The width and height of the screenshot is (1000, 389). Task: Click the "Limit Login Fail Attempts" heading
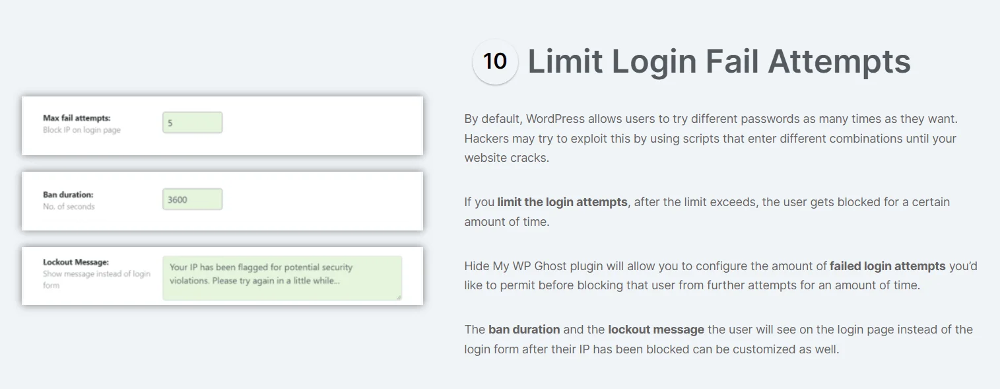pyautogui.click(x=719, y=61)
